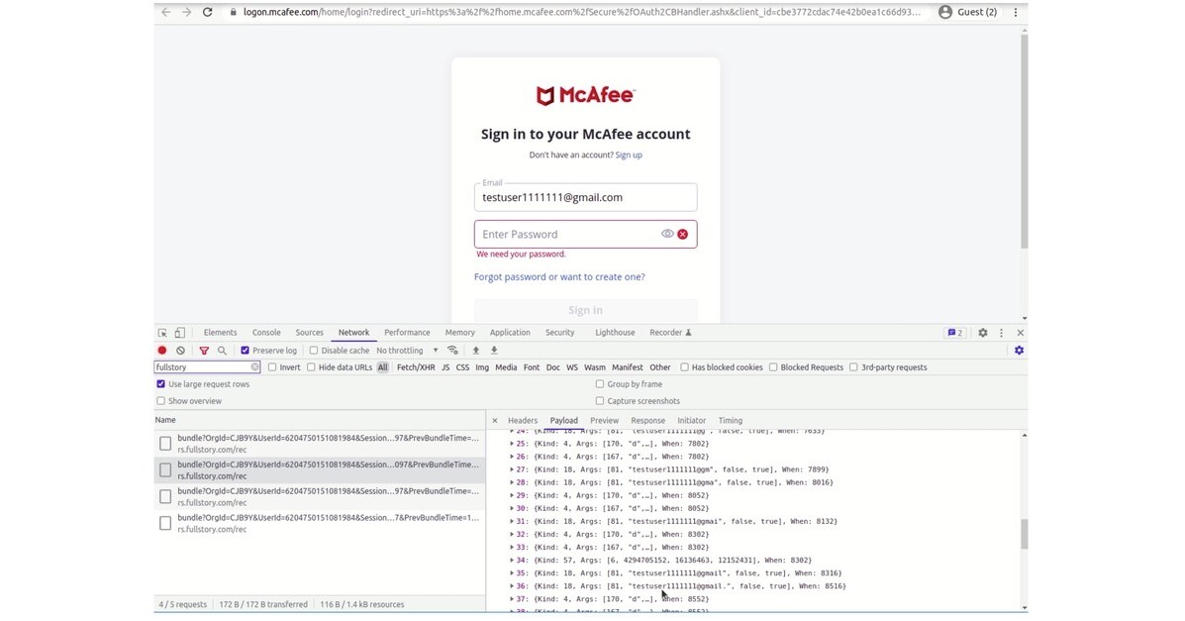
Task: Expand payload entry 27
Action: coord(512,469)
